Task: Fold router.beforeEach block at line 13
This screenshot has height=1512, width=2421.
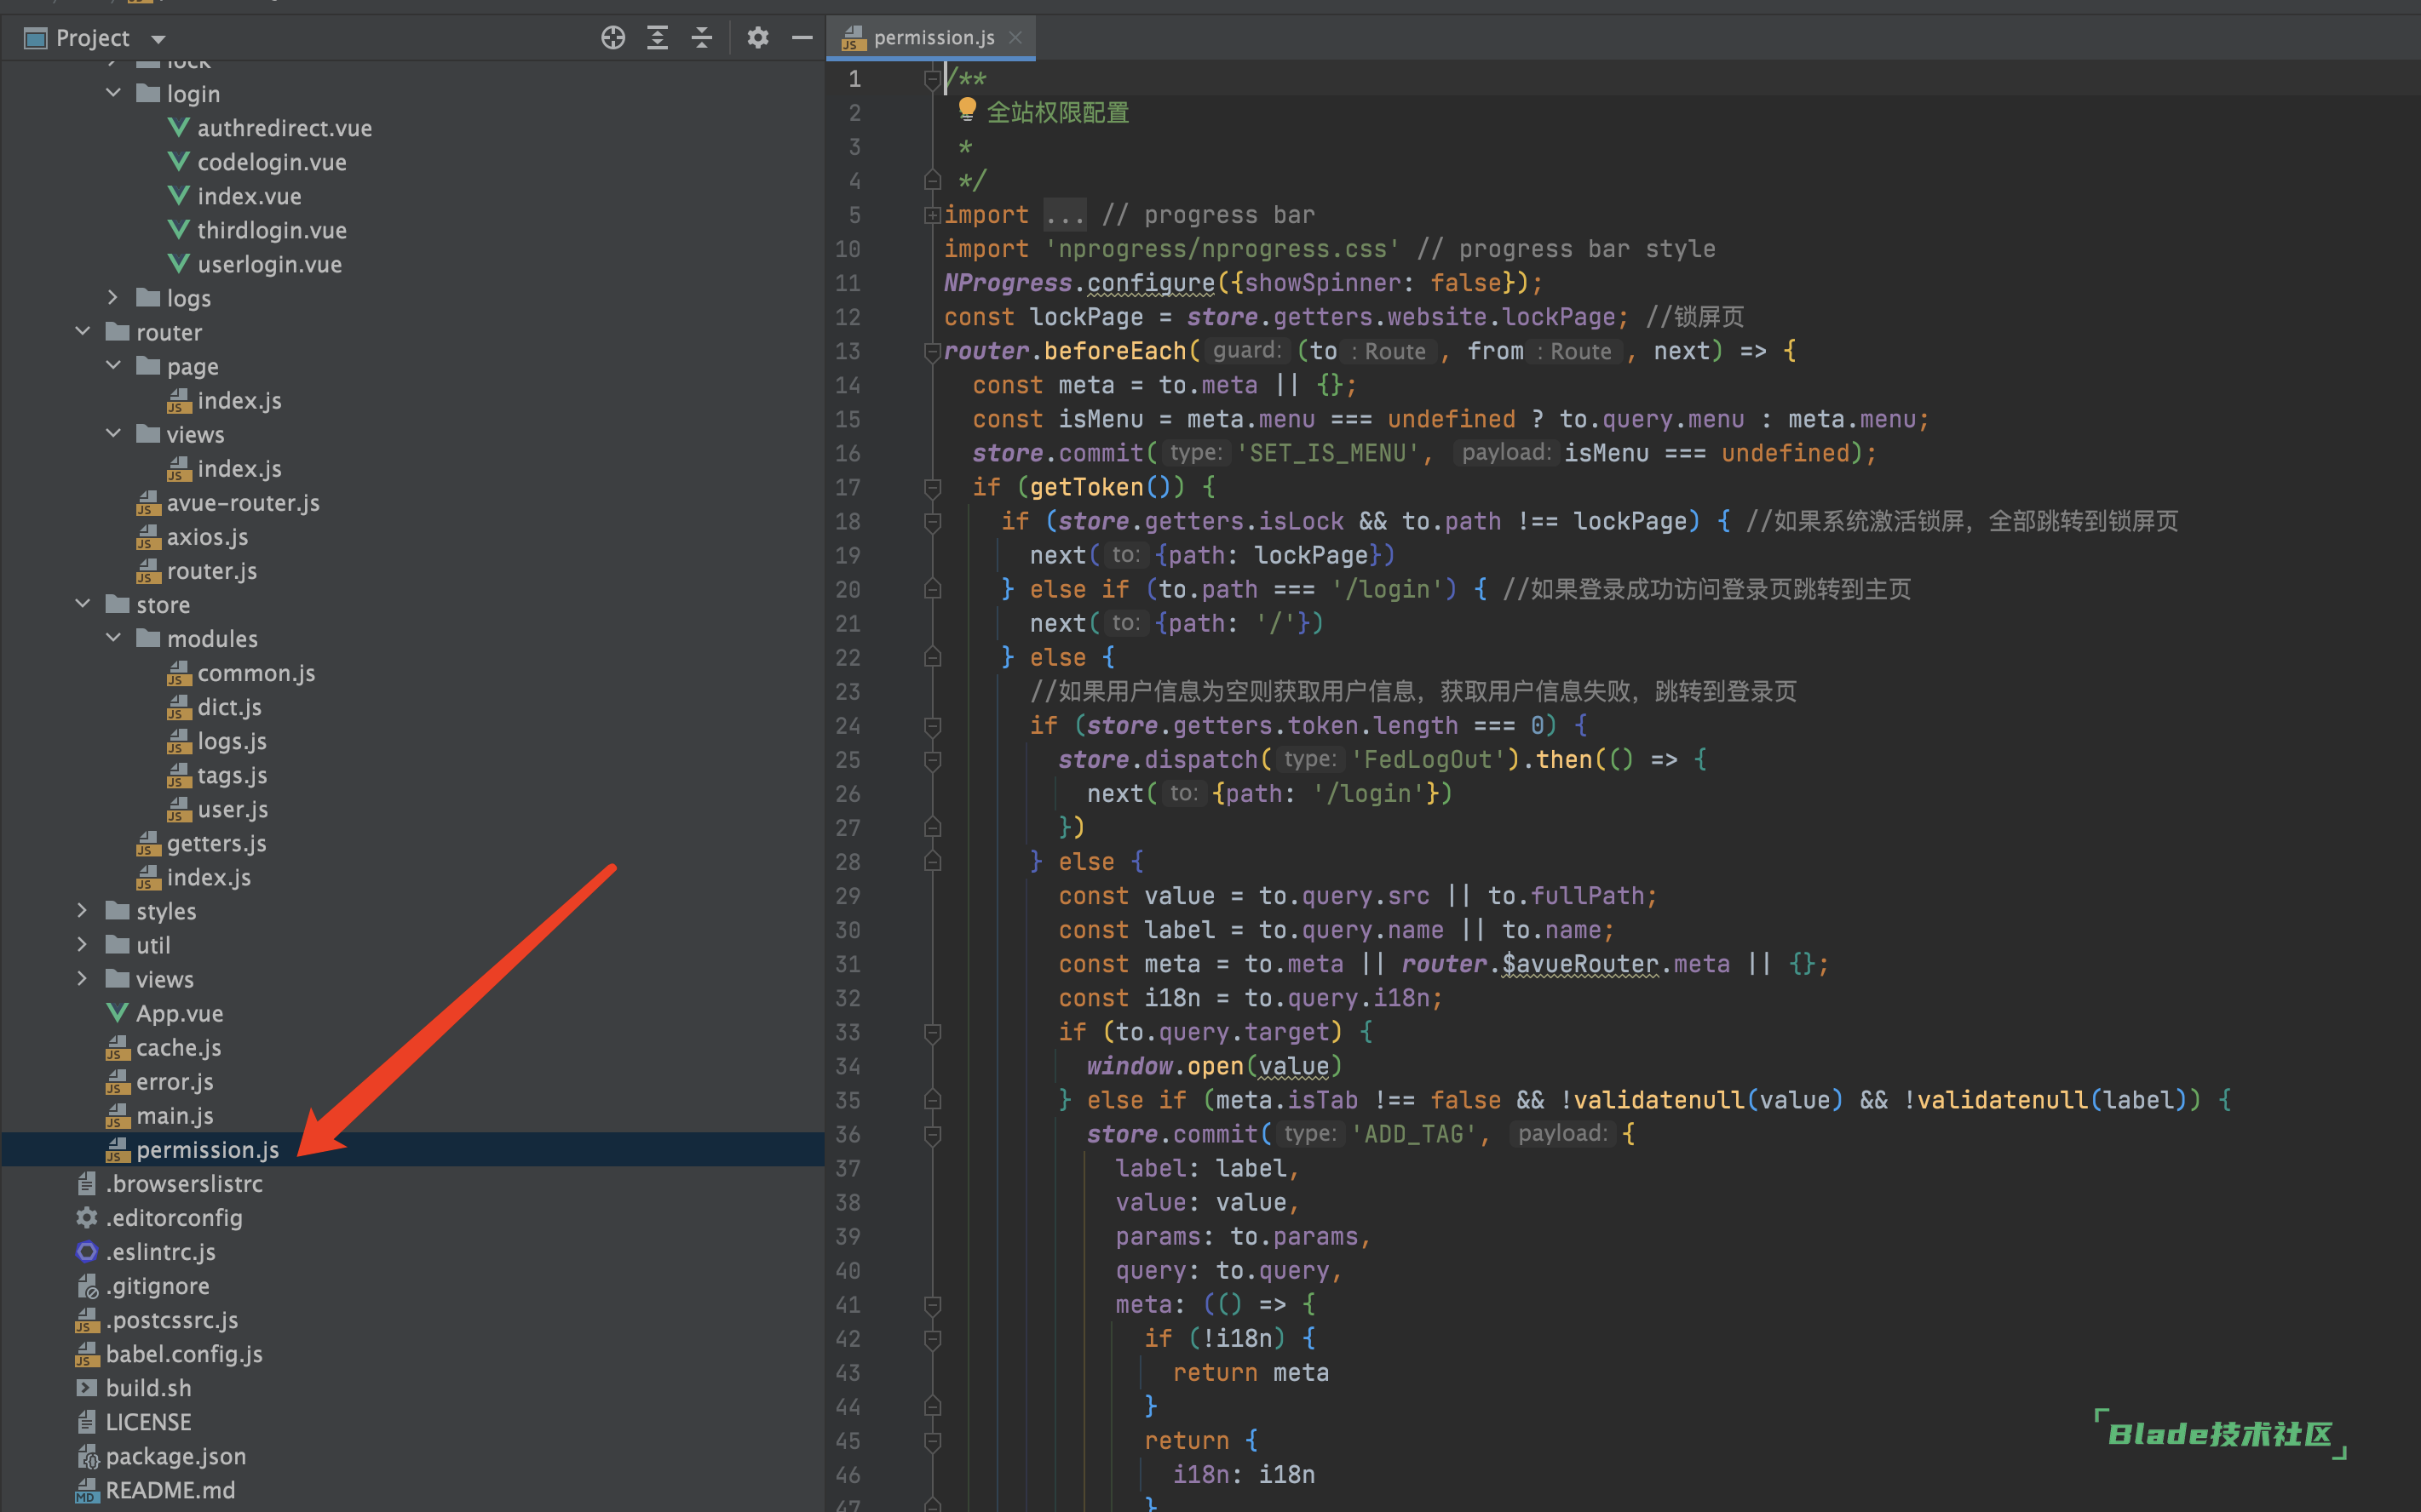Action: [933, 351]
